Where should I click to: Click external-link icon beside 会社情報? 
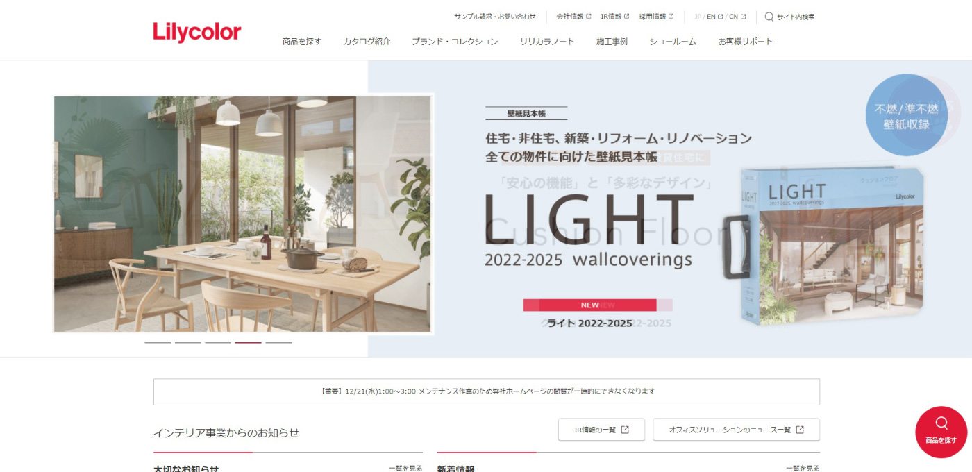pos(589,16)
